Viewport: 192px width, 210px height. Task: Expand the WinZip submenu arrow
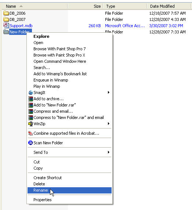click(109, 124)
